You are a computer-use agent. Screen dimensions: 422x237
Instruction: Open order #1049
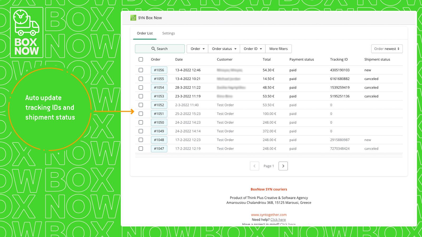(159, 131)
